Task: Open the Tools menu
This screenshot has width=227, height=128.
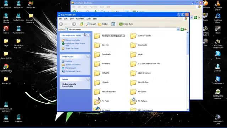Action: [88, 19]
